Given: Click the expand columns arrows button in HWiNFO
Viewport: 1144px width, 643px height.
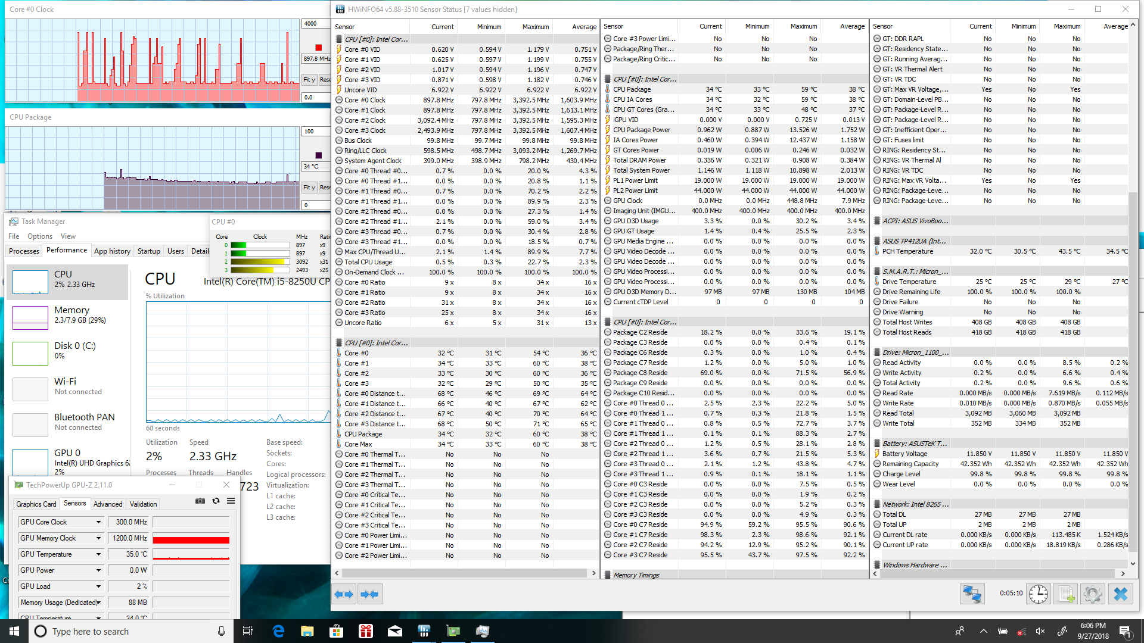Looking at the screenshot, I should (344, 594).
